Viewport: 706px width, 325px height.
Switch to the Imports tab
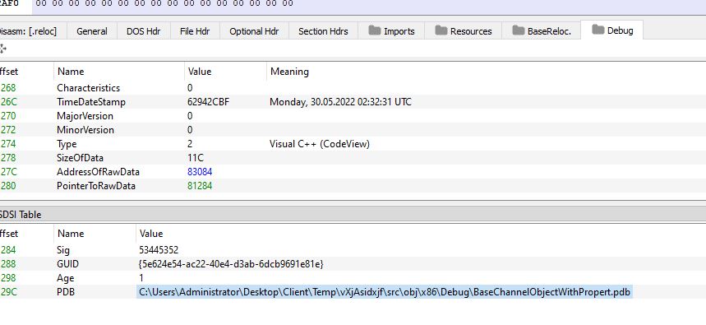[391, 31]
